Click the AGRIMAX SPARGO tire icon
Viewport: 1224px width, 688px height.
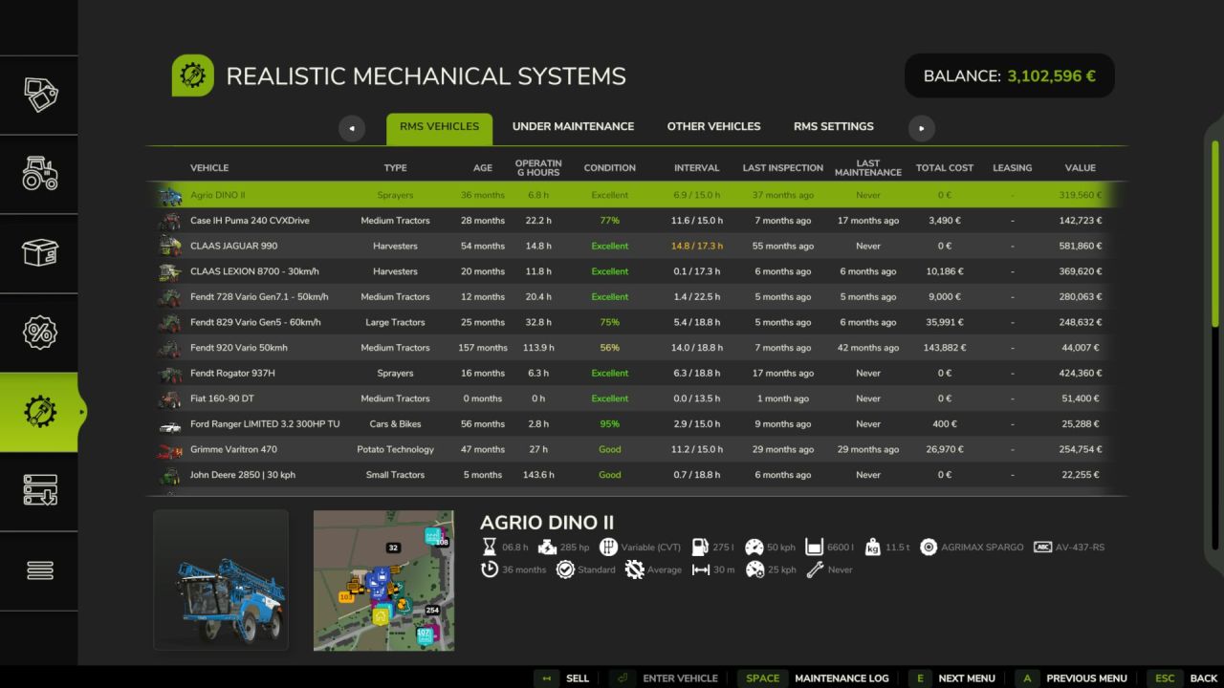coord(928,548)
